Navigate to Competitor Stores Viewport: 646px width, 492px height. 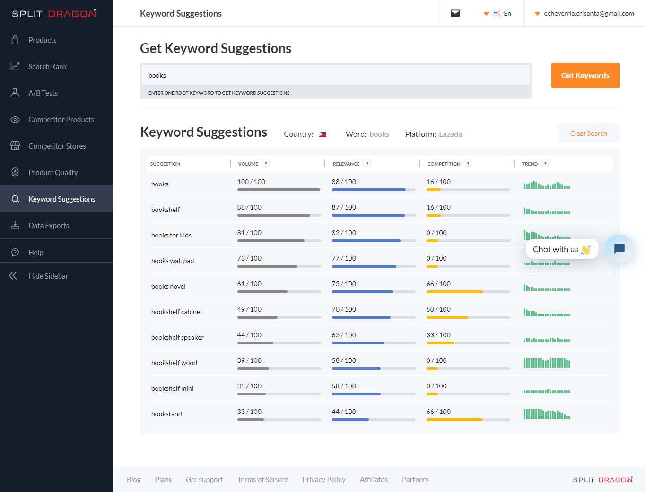pos(57,146)
